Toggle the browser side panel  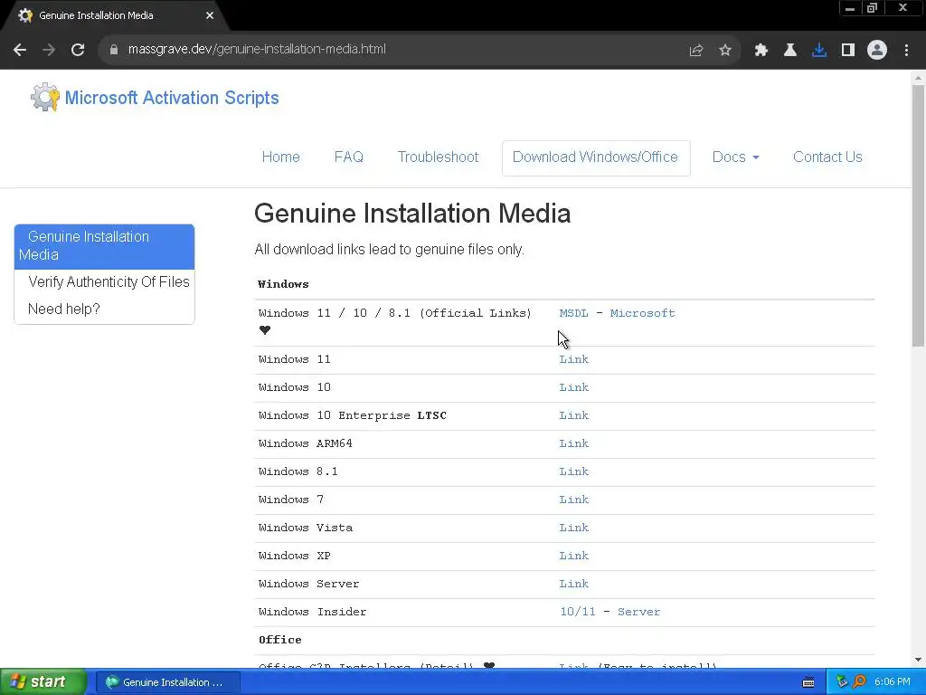[x=848, y=50]
